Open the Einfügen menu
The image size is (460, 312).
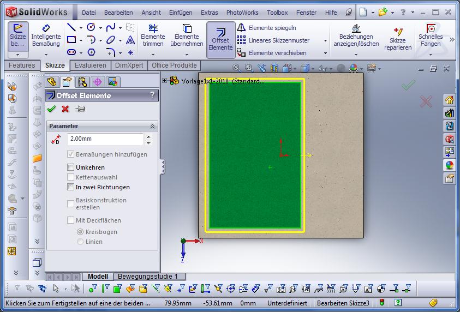180,13
